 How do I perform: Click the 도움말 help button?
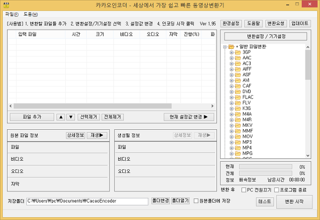click(x=254, y=23)
